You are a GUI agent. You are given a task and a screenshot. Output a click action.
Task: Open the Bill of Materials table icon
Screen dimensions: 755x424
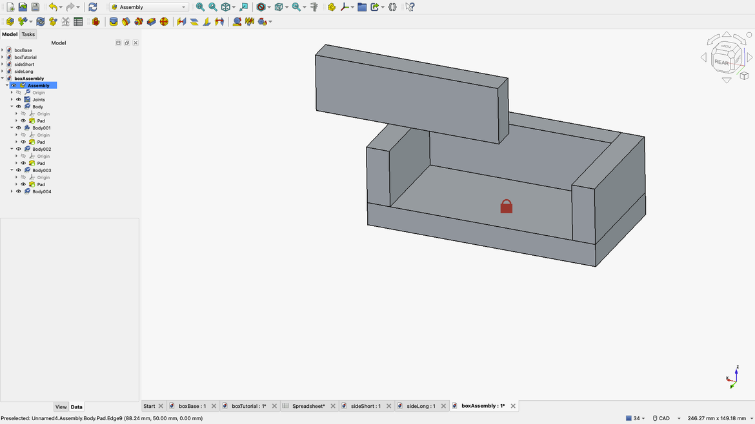pos(78,22)
